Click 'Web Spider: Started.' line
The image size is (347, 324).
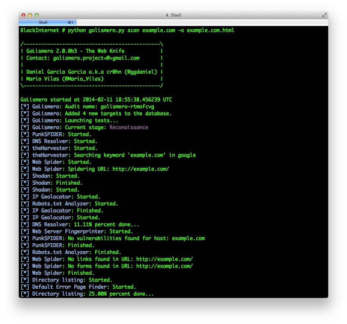[56, 162]
